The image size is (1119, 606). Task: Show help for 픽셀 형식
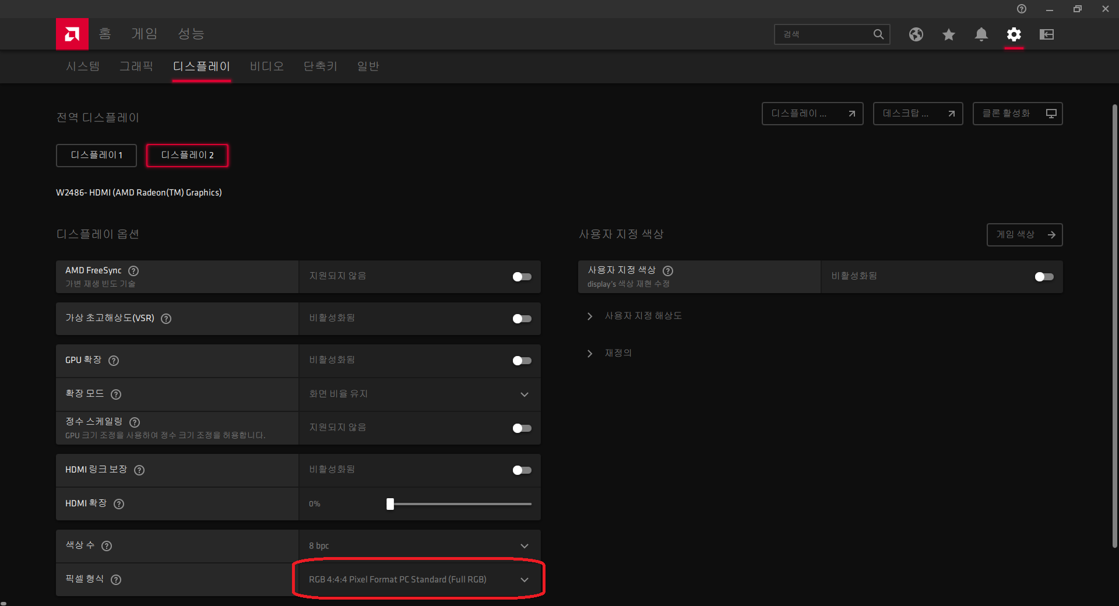pyautogui.click(x=116, y=580)
